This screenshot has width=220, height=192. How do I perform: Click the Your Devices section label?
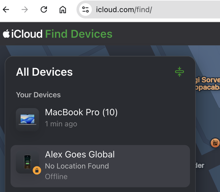pyautogui.click(x=38, y=95)
